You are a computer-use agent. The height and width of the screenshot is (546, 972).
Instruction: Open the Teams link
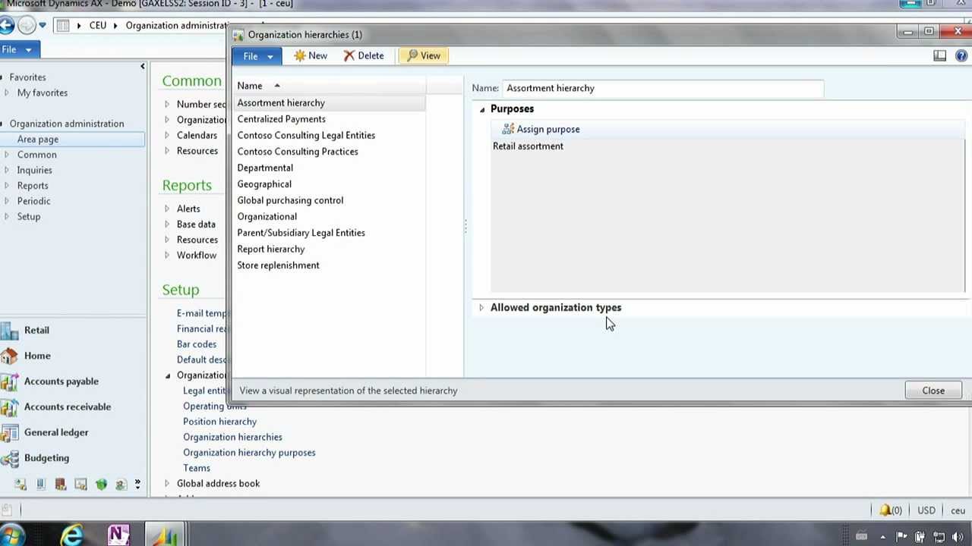pyautogui.click(x=197, y=468)
